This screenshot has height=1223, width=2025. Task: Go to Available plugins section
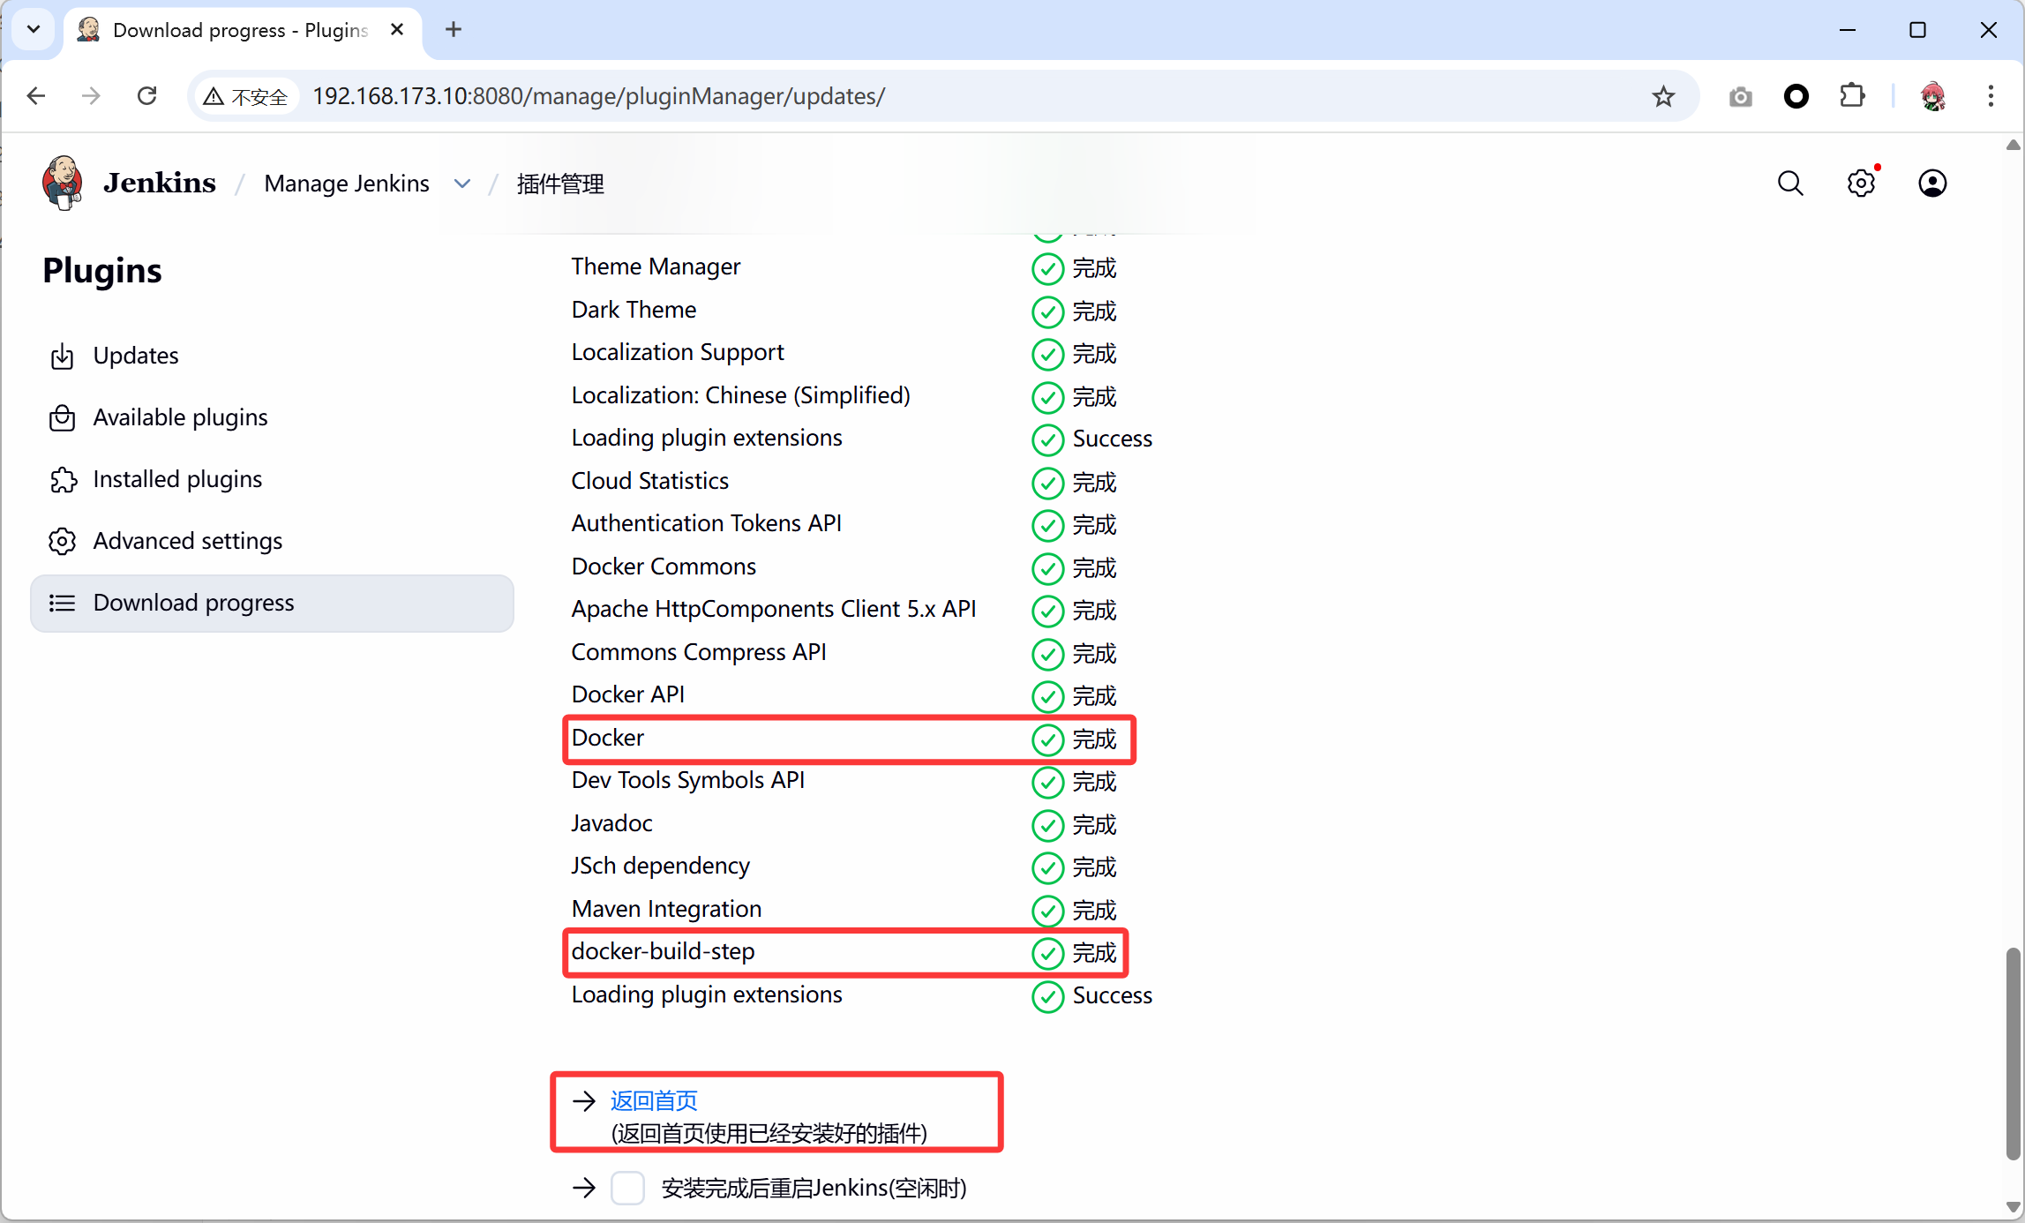click(180, 417)
